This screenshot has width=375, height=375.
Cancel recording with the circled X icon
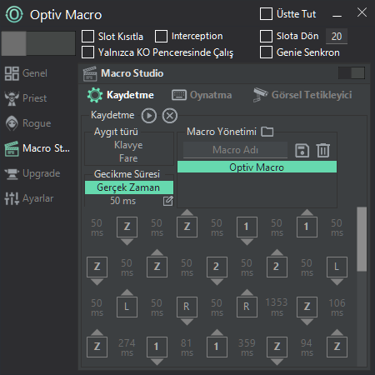170,116
